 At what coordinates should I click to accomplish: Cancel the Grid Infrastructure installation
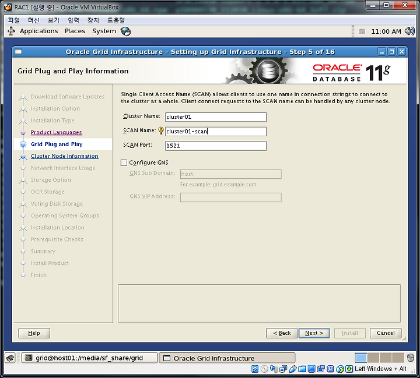[386, 333]
